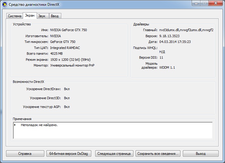Click the Integrated RAMDAC value
Screen dimensions: 225x163
65,48
